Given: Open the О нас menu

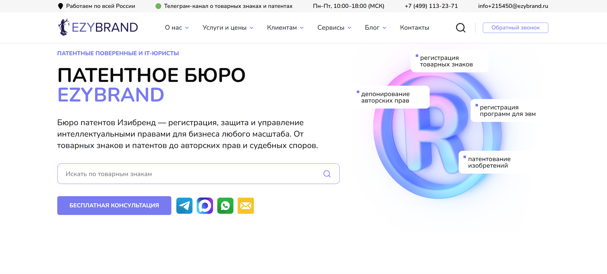Looking at the screenshot, I should (x=174, y=28).
